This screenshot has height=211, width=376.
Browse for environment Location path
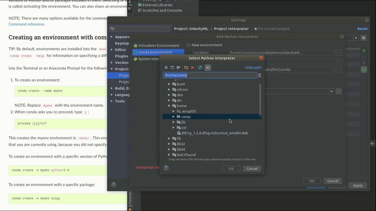coord(339,53)
